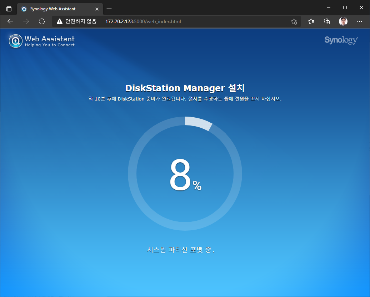Open the browser profile avatar
This screenshot has width=370, height=297.
point(343,21)
